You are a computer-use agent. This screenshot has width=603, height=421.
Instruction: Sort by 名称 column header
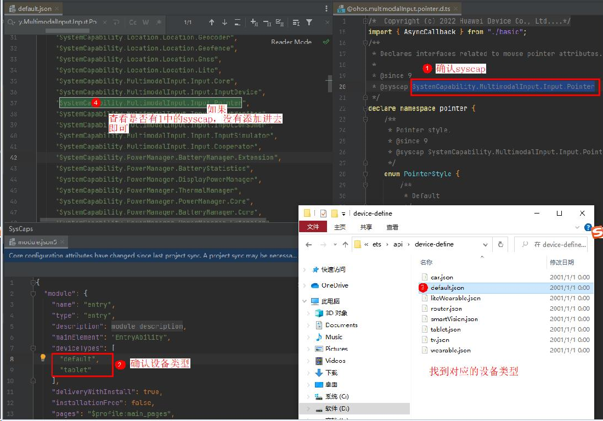click(426, 262)
